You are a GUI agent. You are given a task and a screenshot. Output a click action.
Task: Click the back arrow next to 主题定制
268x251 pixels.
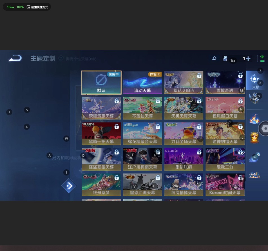pyautogui.click(x=15, y=58)
